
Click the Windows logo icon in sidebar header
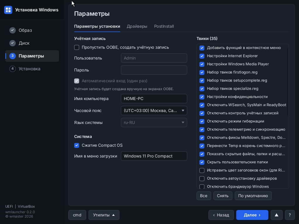[8, 10]
